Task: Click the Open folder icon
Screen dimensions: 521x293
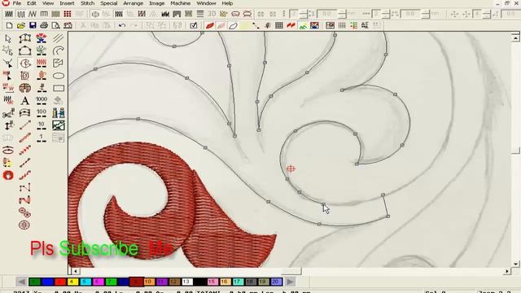Action: tap(21, 25)
